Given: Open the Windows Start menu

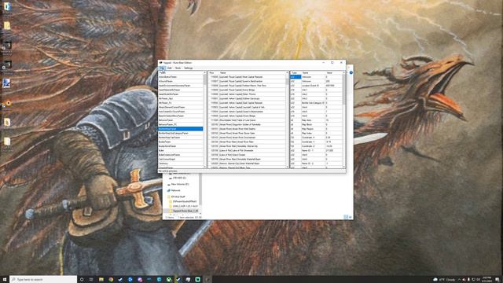Looking at the screenshot, I should 5,280.
